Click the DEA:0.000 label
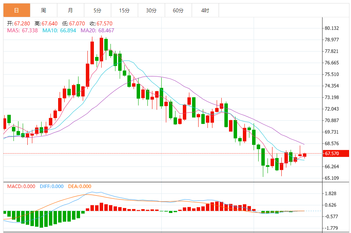The height and width of the screenshot is (233, 351). [80, 186]
